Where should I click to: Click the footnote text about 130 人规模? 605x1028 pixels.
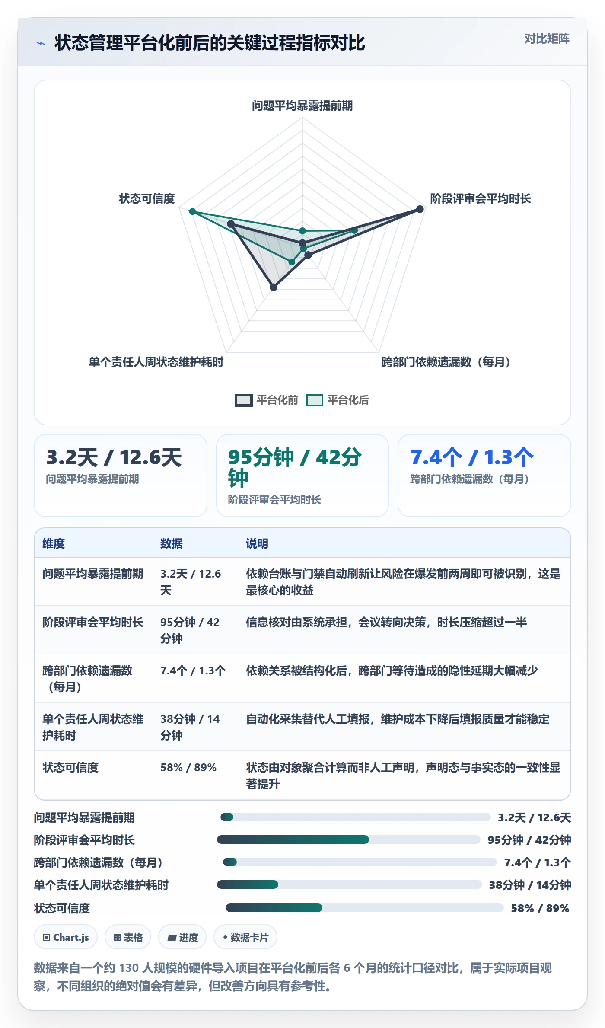[x=293, y=977]
